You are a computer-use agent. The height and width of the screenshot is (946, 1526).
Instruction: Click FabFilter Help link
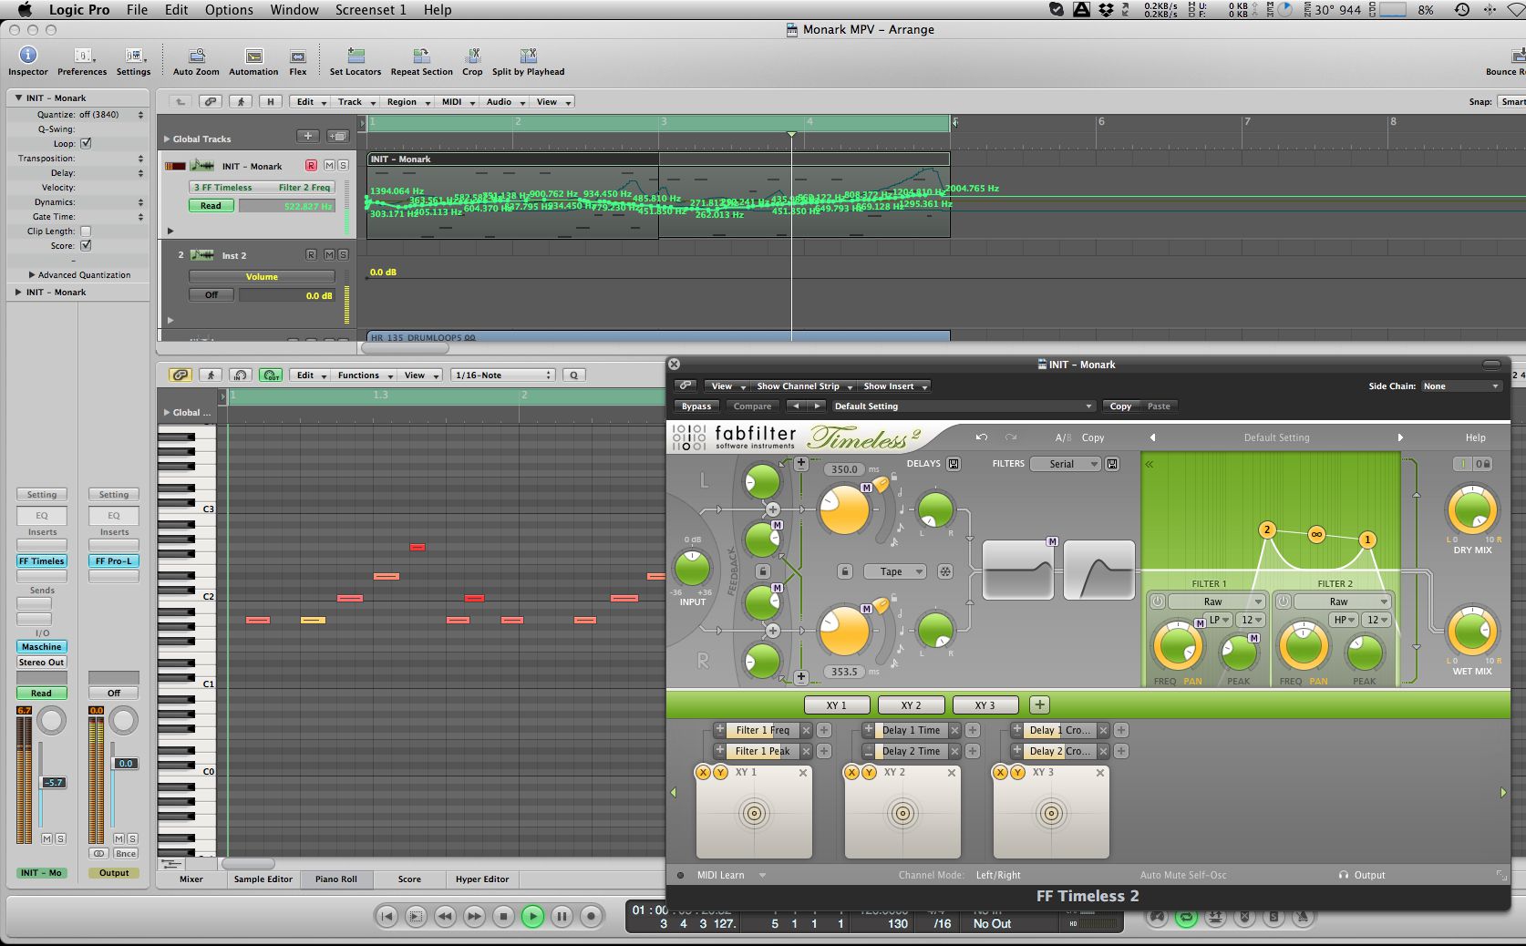[x=1475, y=437]
